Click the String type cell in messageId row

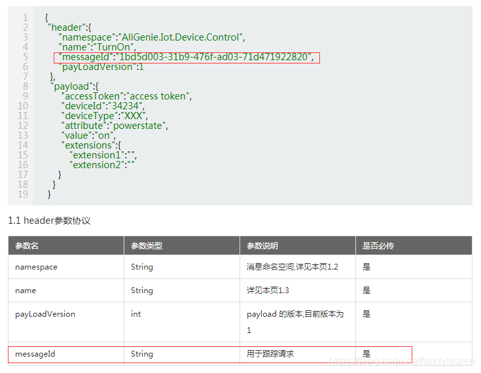[182, 354]
